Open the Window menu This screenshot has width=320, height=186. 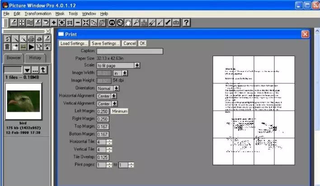tap(89, 14)
